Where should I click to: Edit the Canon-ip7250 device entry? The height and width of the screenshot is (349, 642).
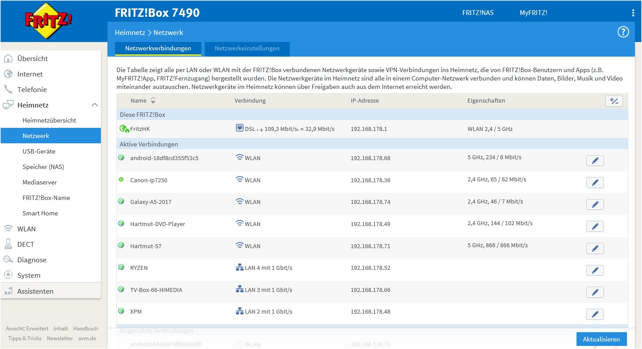pyautogui.click(x=595, y=182)
